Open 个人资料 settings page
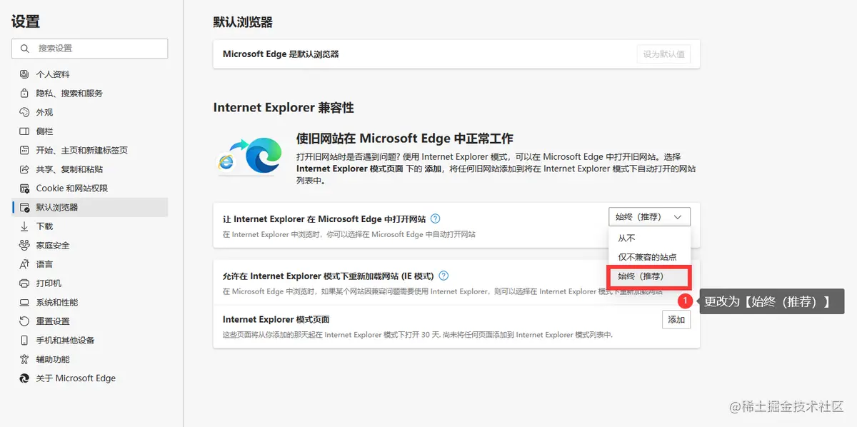Screen dimensions: 857x427 pos(90,74)
